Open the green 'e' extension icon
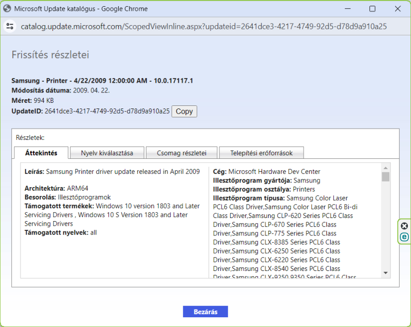Screen dimensions: 411x327 tap(404, 237)
